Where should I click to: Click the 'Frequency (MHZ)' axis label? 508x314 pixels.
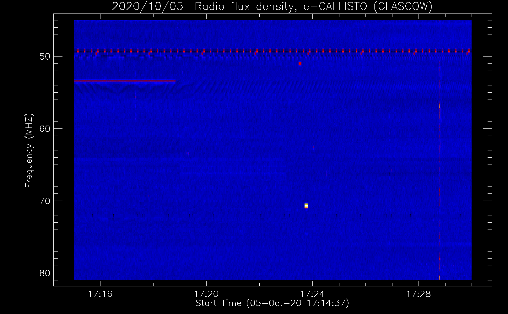(x=29, y=151)
